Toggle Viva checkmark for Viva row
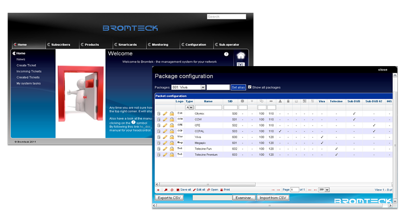The image size is (407, 219). (x=322, y=137)
